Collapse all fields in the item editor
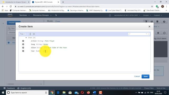 pos(34,34)
